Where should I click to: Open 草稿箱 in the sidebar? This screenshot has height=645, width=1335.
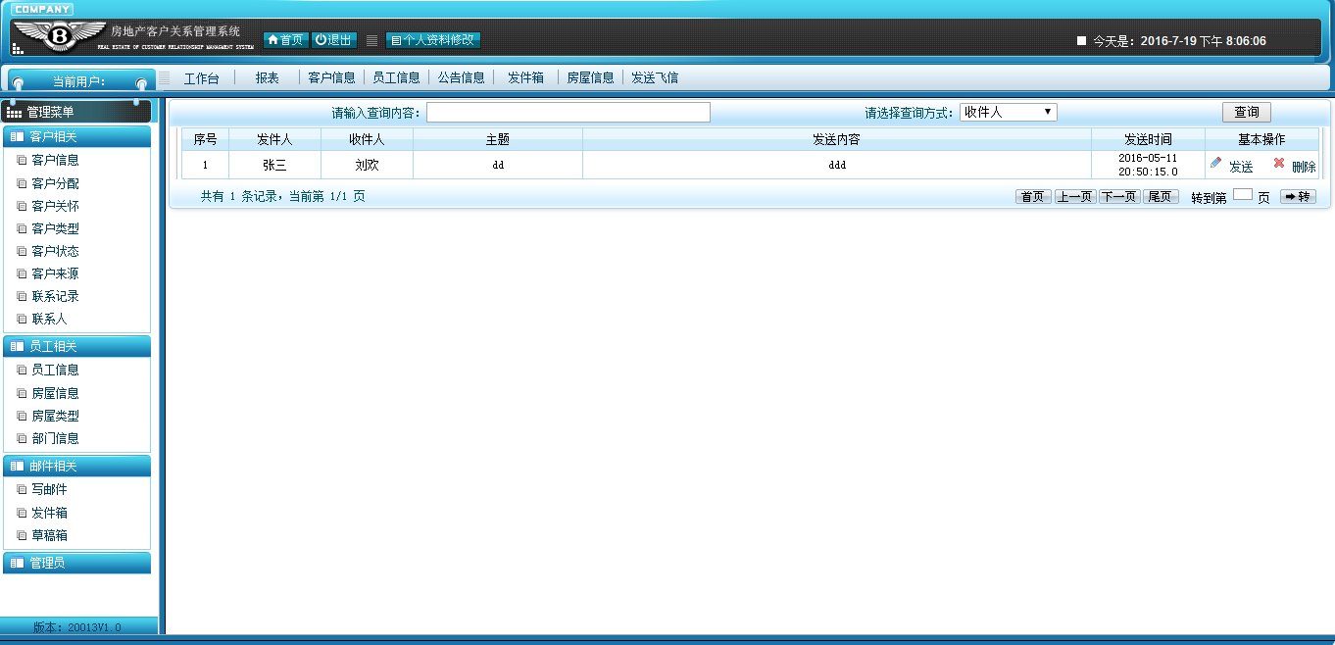tap(49, 535)
